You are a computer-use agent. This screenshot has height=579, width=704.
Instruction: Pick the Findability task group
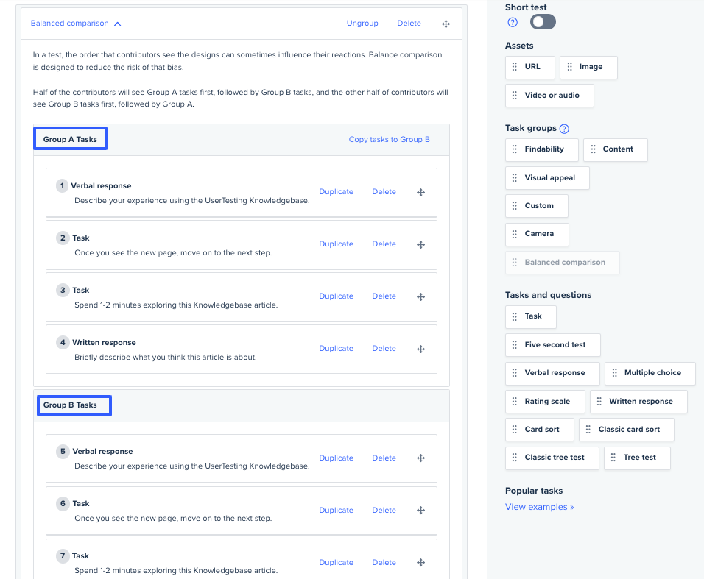543,149
